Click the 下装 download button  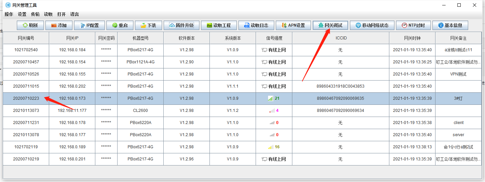148,25
